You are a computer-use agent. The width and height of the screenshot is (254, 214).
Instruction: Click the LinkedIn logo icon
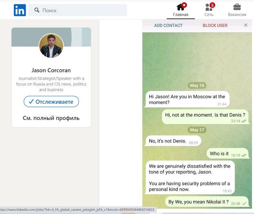point(20,10)
